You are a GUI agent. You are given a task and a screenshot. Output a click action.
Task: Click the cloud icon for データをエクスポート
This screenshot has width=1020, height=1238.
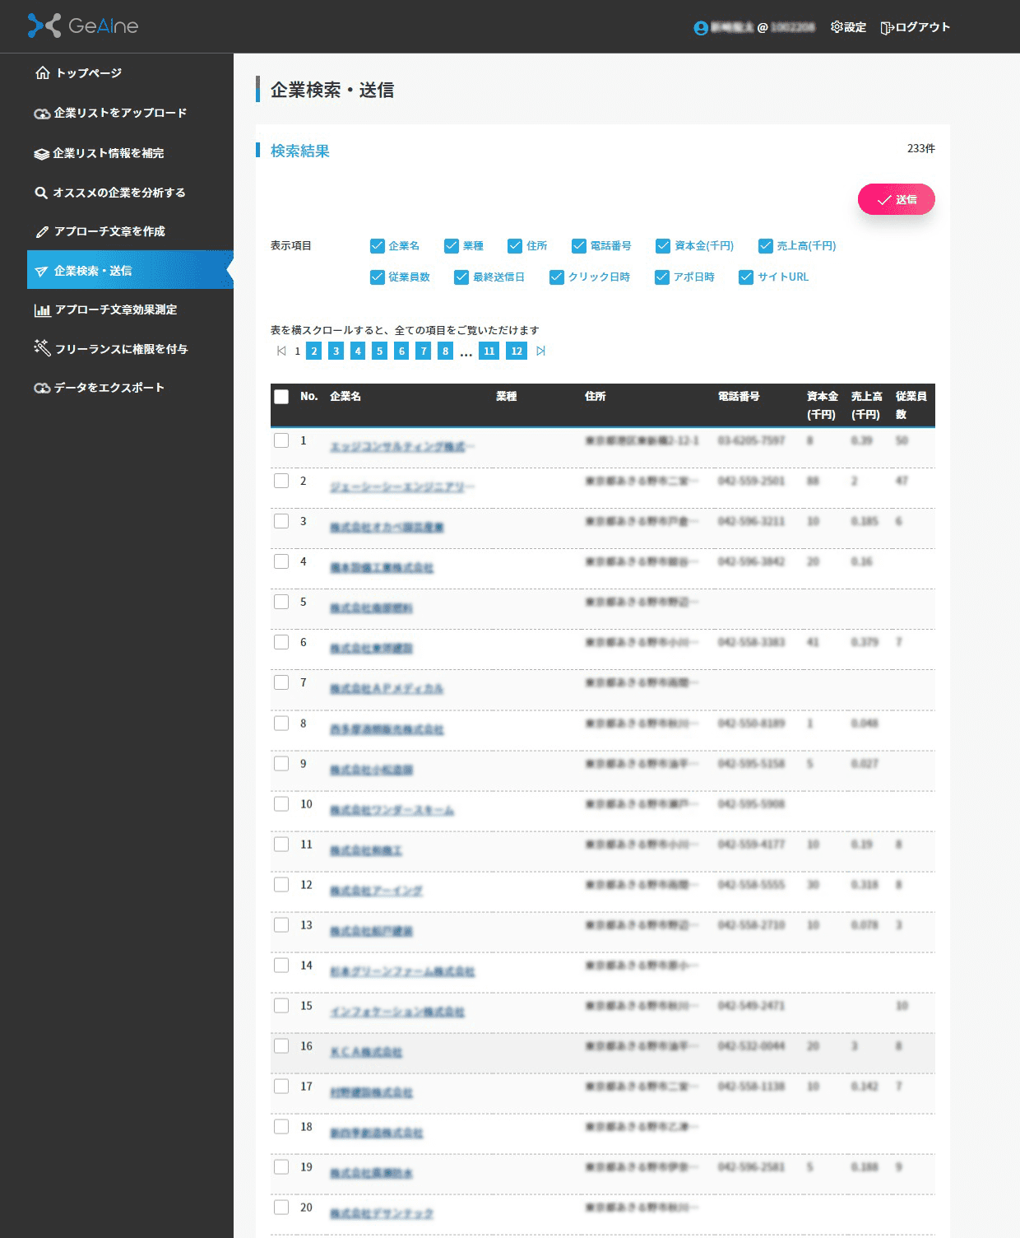click(42, 388)
